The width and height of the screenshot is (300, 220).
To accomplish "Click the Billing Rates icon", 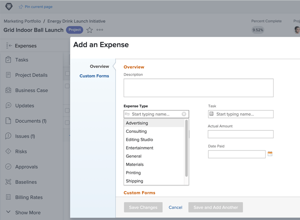I will [8, 197].
